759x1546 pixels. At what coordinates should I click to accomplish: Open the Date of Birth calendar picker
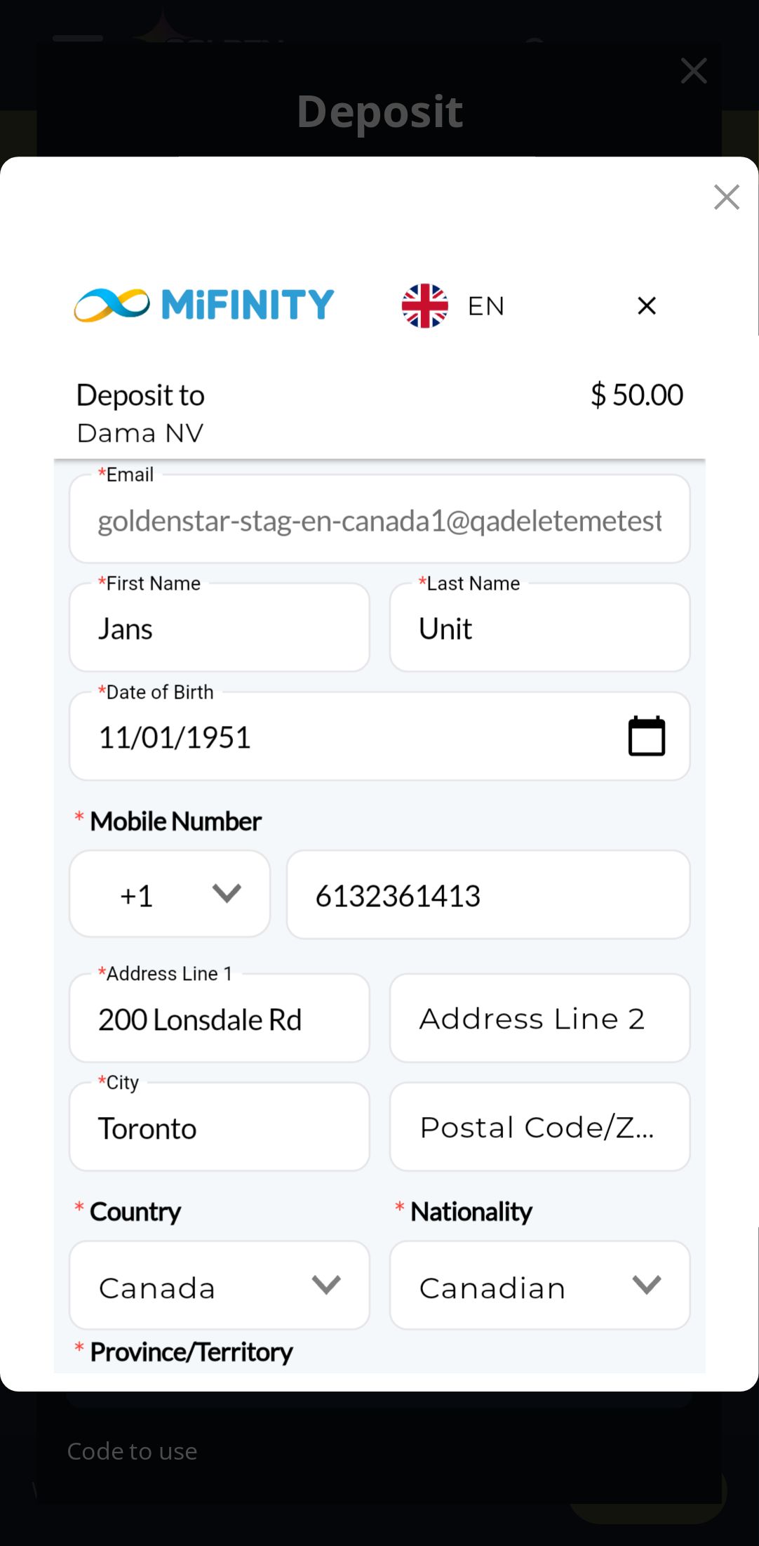646,736
